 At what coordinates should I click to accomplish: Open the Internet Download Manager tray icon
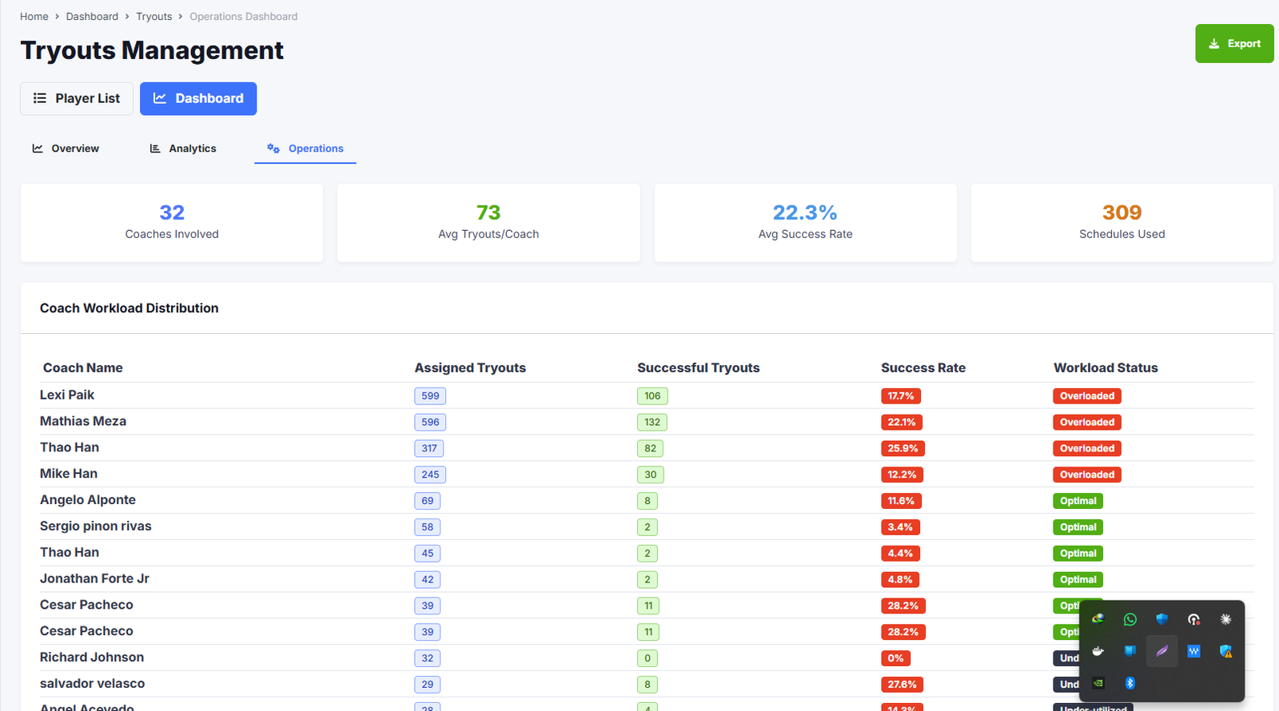1098,619
